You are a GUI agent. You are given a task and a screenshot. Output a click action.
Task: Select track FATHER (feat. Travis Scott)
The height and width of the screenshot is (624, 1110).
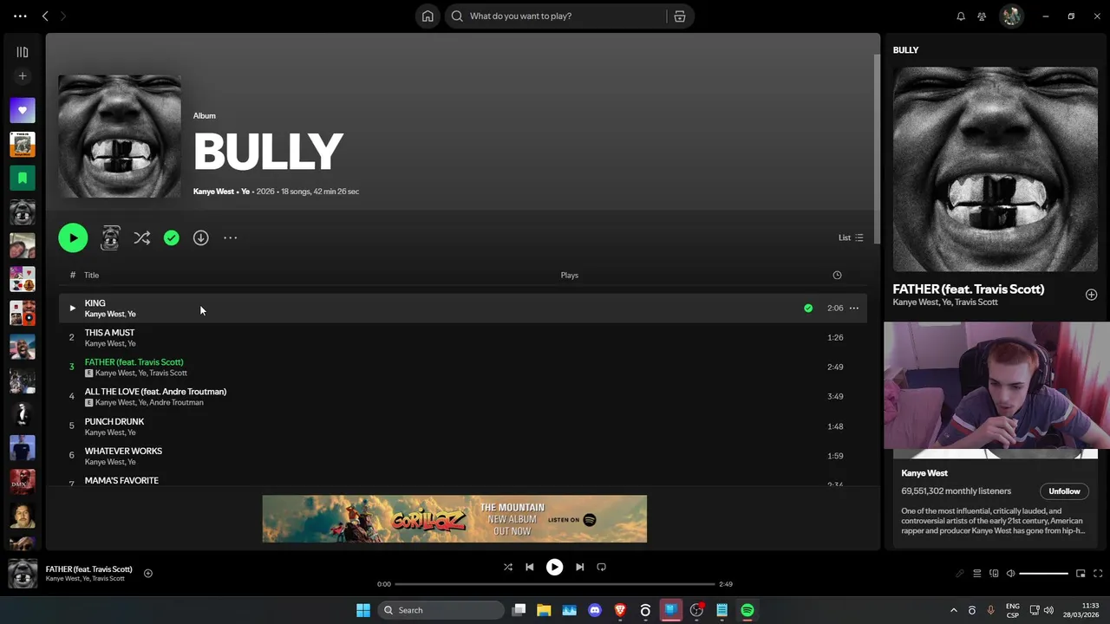coord(463,367)
